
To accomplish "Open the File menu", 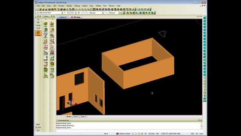I will tap(38, 6).
